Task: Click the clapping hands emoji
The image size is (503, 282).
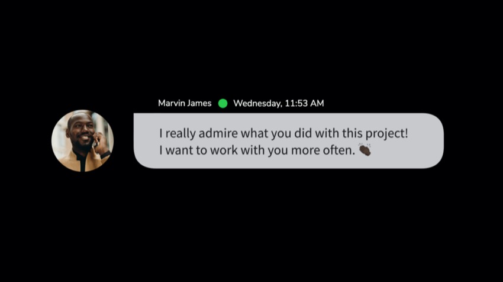Action: (x=365, y=149)
